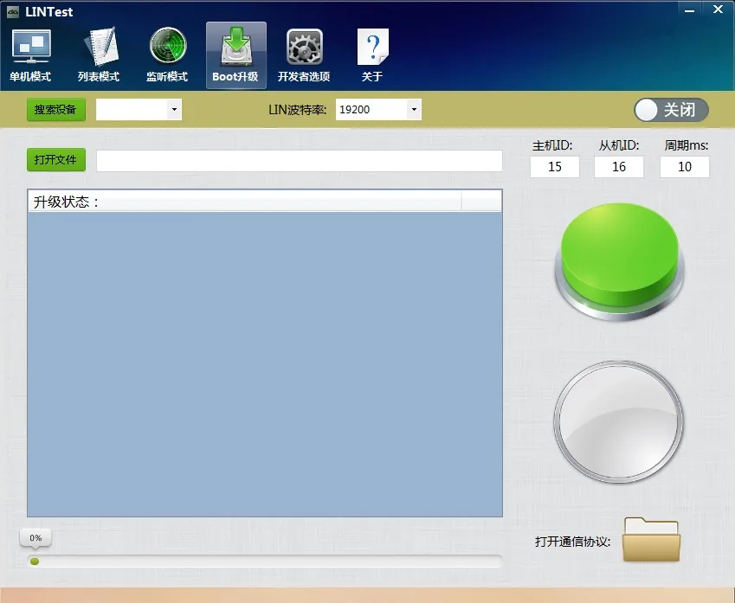
Task: Switch to 列表模式 notepad icon
Action: (100, 47)
